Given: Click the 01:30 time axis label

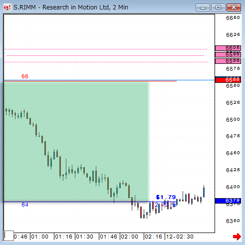Looking at the screenshot, I should (84, 237).
